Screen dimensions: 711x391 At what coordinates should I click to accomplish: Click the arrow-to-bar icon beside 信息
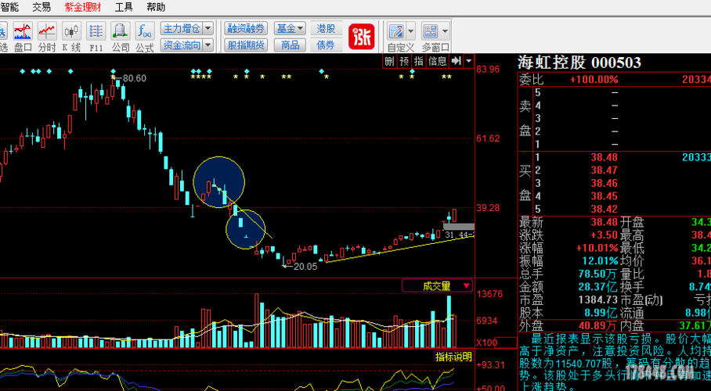tap(457, 61)
